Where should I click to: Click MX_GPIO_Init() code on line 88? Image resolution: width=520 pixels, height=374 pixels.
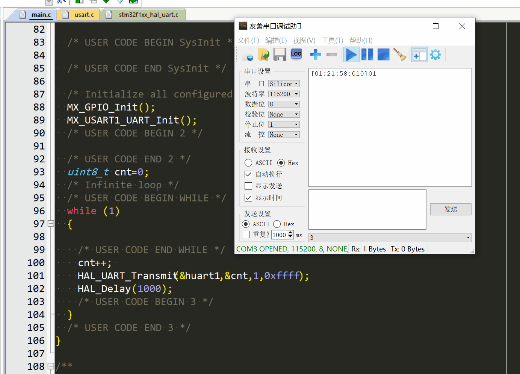[x=111, y=107]
